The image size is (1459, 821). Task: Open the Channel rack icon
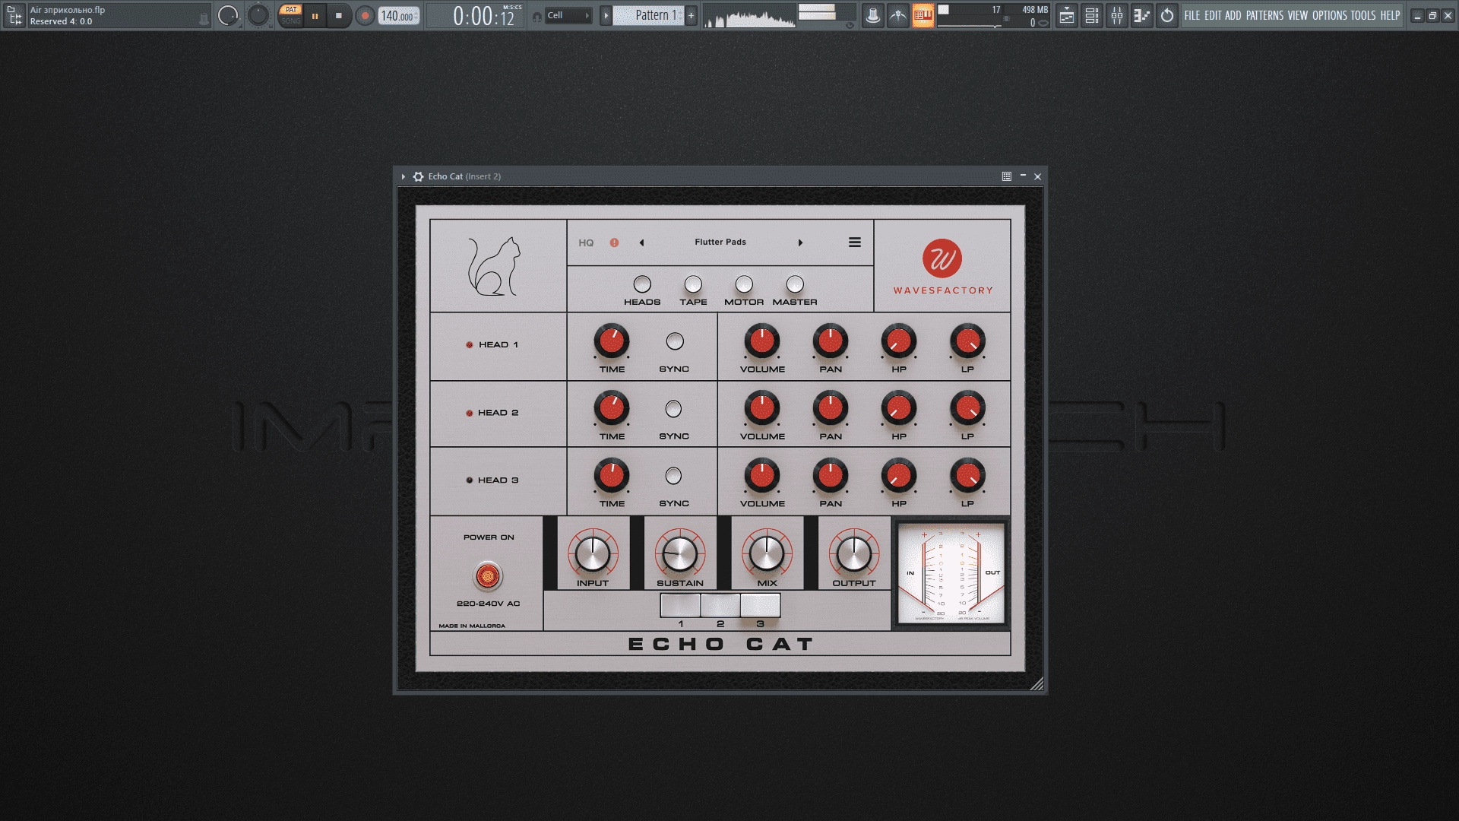coord(1092,15)
